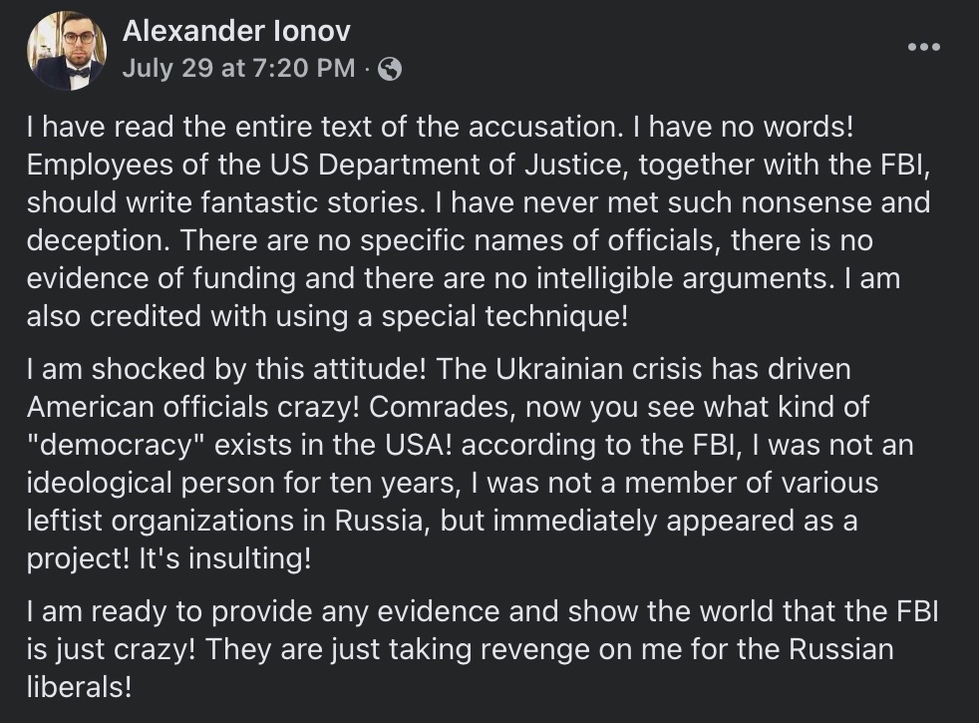
Task: Open the July 29 at 7:20 PM timestamp
Action: click(238, 69)
